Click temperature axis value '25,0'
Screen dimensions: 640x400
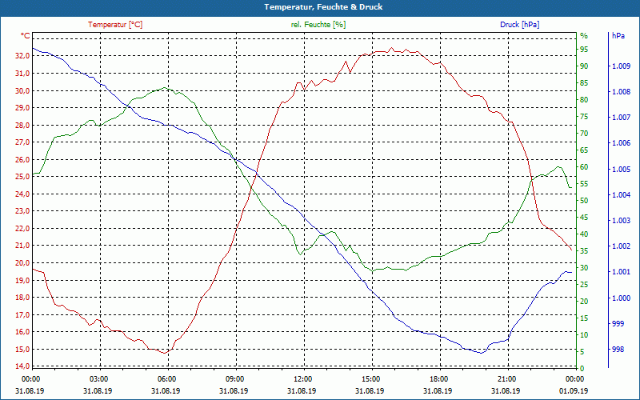(22, 177)
